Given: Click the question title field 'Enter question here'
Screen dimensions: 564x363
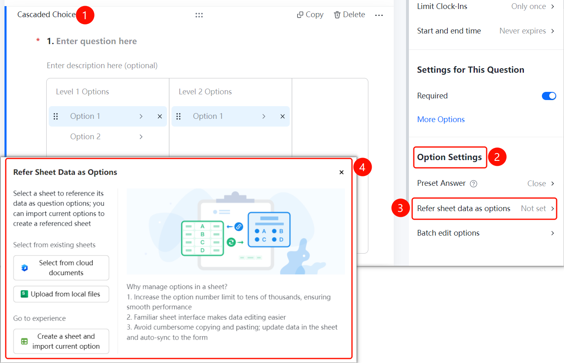Looking at the screenshot, I should pos(96,41).
